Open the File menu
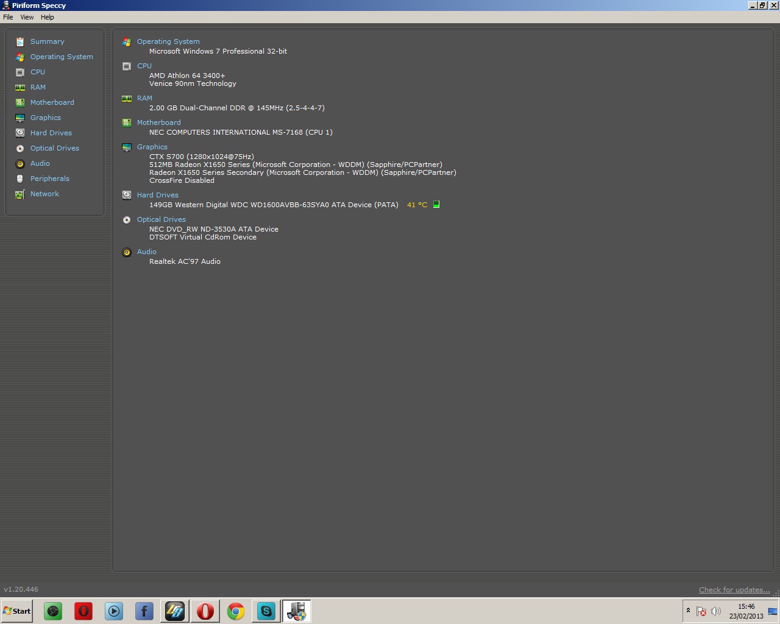The image size is (780, 624). [x=8, y=17]
